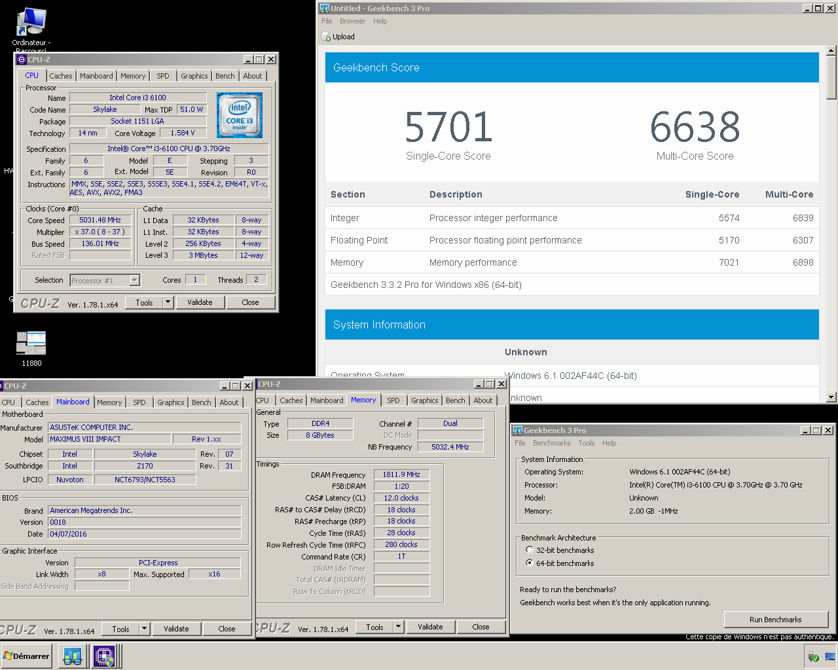Switch to CPU tab in Mainboard CPU-Z window
Screen dimensions: 838x670
tap(9, 402)
